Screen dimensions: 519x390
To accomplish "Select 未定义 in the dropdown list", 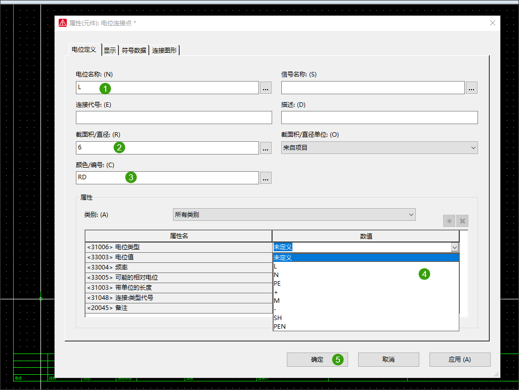I will coord(366,257).
